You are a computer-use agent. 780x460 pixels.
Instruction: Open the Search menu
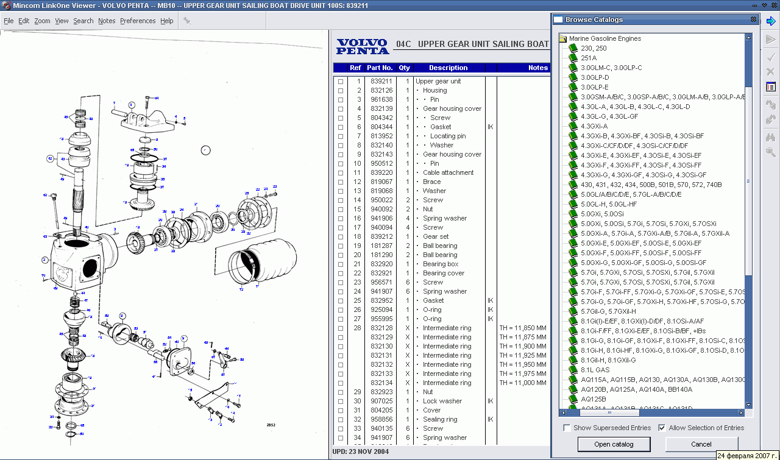coord(83,21)
